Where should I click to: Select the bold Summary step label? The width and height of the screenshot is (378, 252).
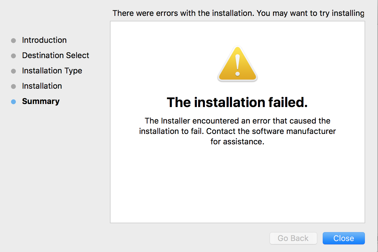(x=41, y=101)
